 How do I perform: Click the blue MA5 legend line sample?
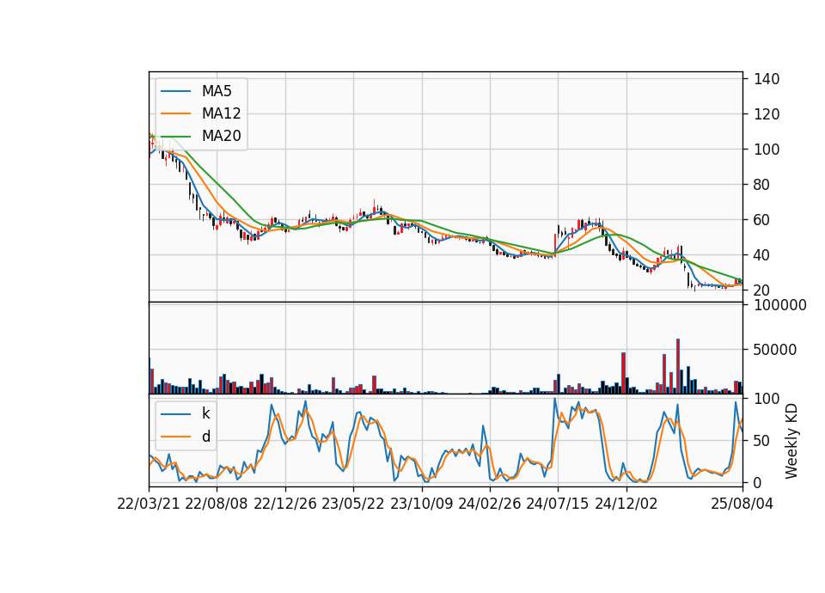click(x=175, y=92)
